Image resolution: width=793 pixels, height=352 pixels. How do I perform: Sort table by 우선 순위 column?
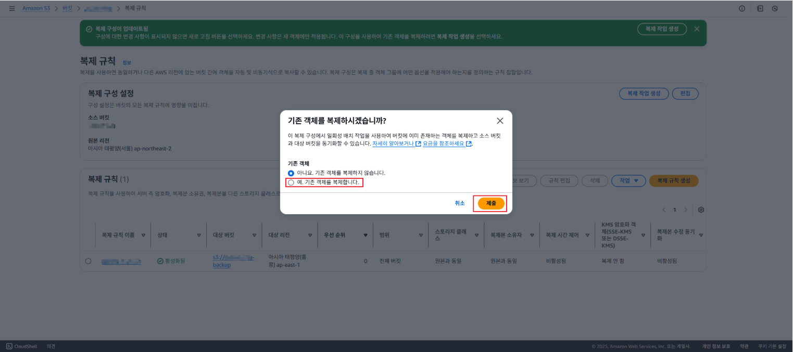(x=366, y=235)
